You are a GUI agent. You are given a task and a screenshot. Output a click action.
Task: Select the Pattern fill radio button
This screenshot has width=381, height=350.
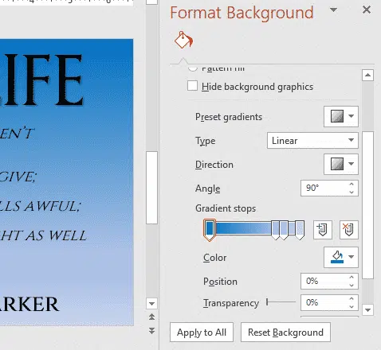[x=193, y=68]
